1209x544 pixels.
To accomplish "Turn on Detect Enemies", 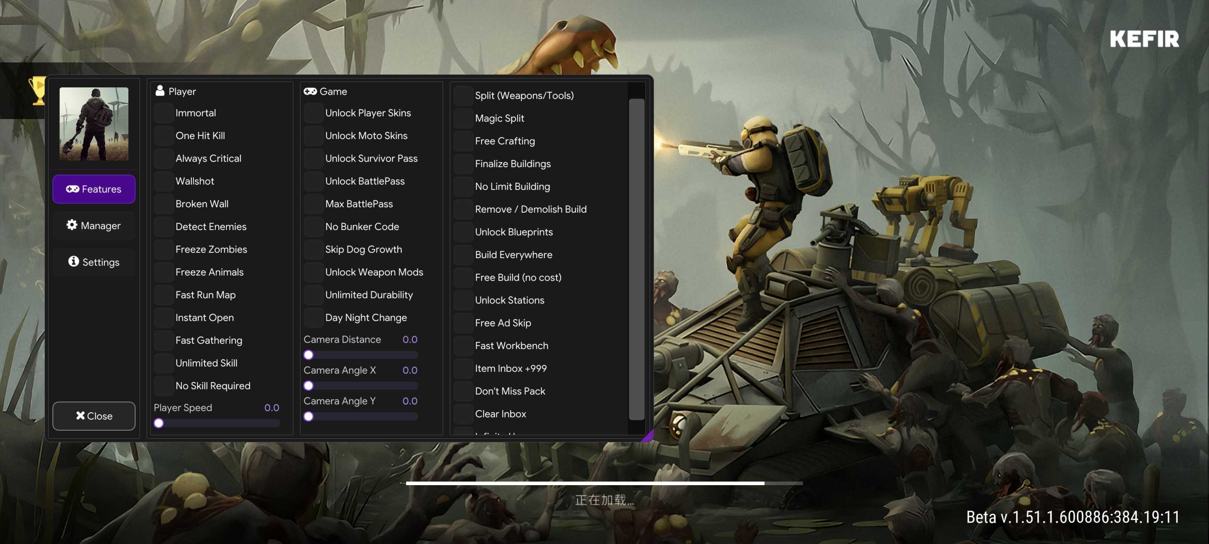I will tap(164, 227).
